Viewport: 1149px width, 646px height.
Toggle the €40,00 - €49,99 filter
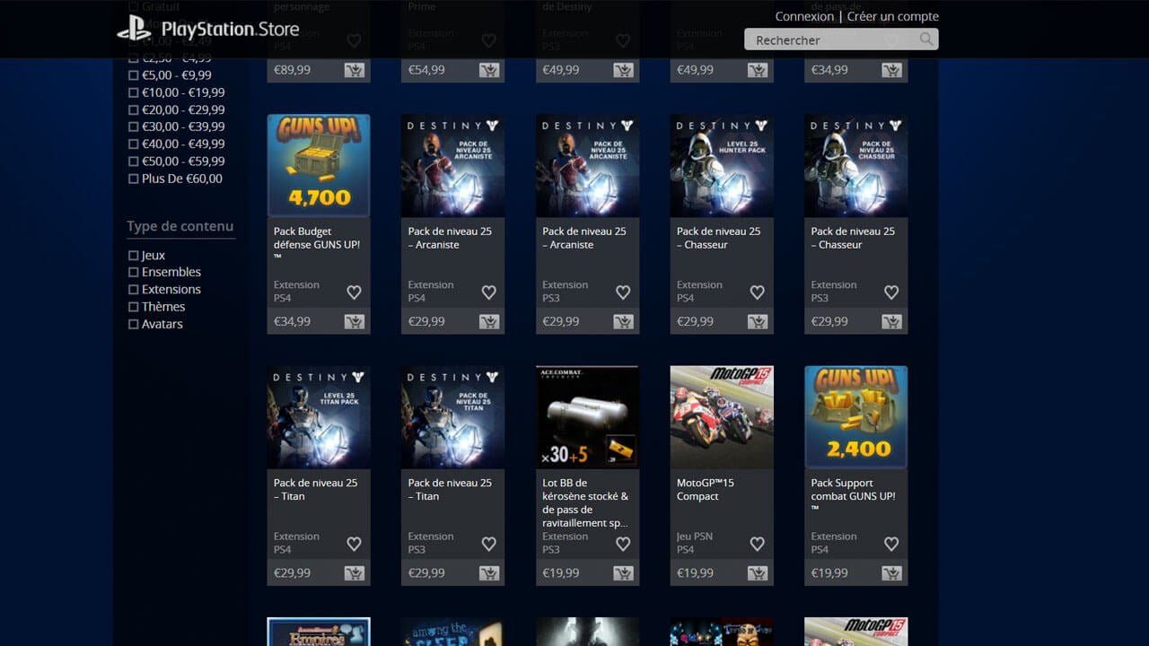134,144
